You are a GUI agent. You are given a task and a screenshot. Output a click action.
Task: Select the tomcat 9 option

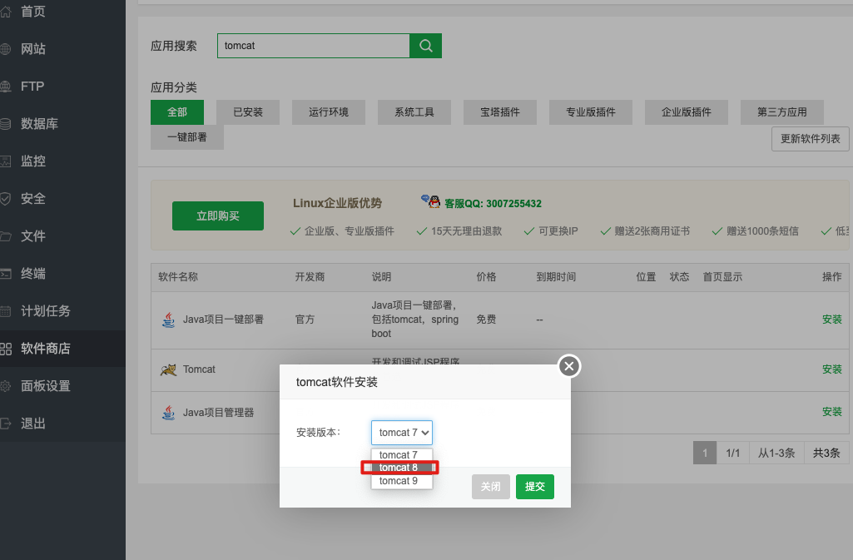399,480
